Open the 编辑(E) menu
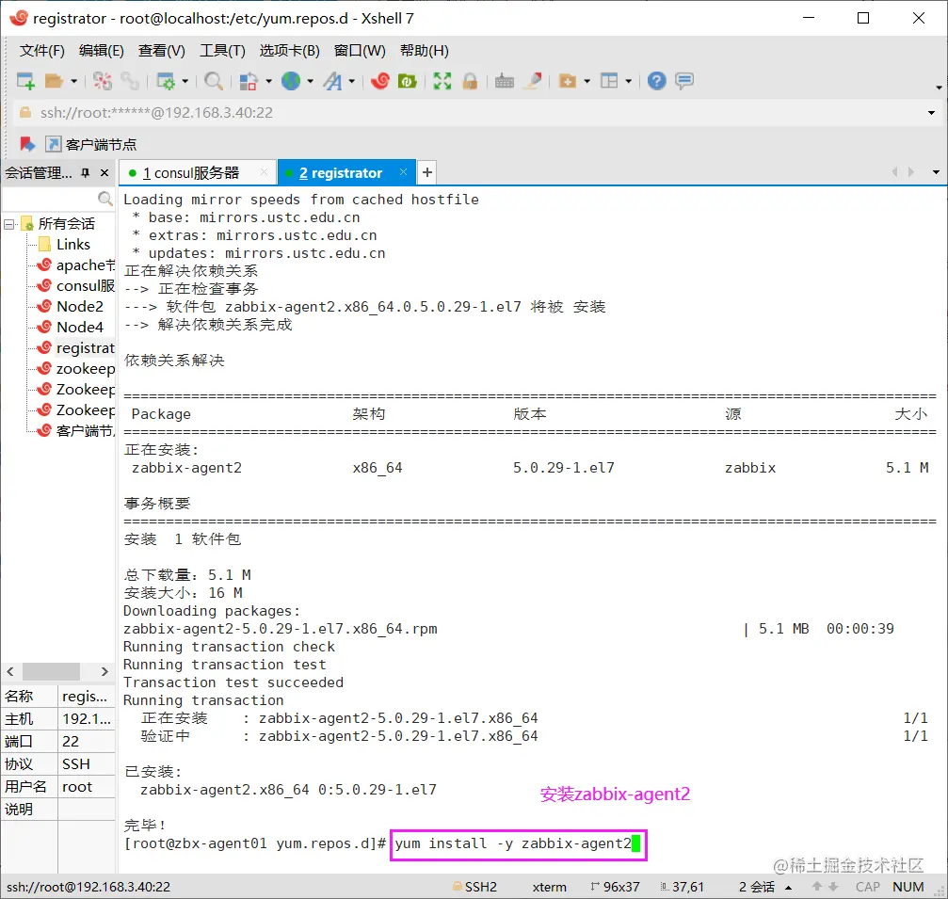 click(101, 50)
